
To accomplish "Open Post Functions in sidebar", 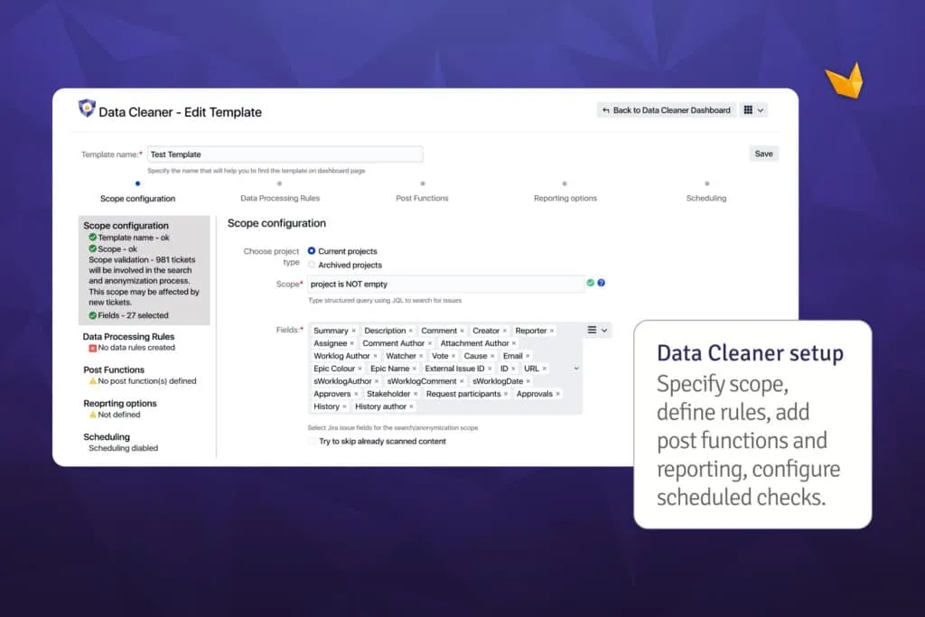I will 114,369.
